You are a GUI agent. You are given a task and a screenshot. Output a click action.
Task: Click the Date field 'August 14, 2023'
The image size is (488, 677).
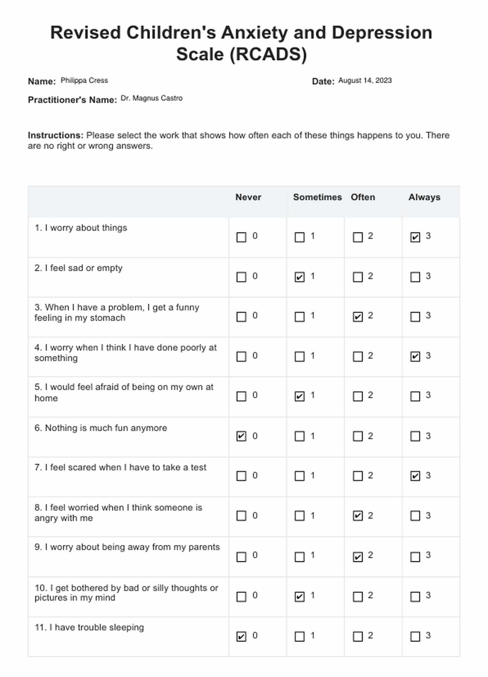365,81
